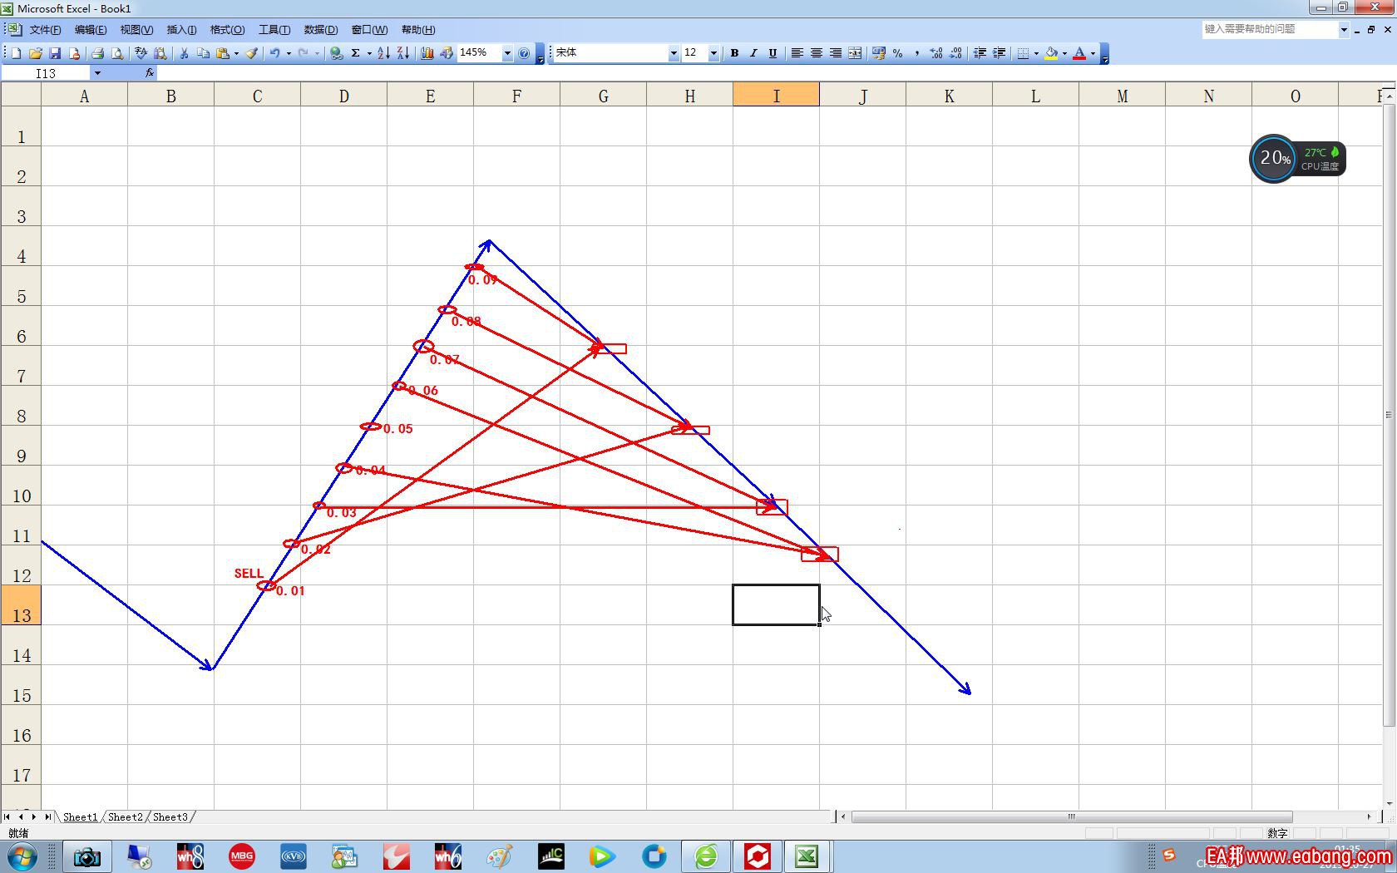This screenshot has width=1397, height=873.
Task: Click the horizontal scrollbar thumb
Action: click(x=1072, y=816)
